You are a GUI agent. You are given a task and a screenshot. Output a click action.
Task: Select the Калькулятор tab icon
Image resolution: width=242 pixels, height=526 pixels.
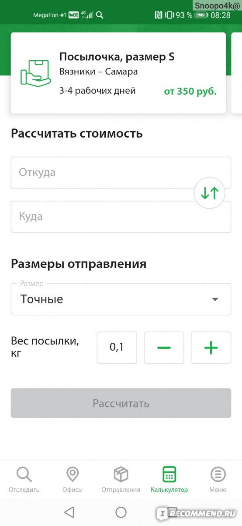(x=169, y=474)
